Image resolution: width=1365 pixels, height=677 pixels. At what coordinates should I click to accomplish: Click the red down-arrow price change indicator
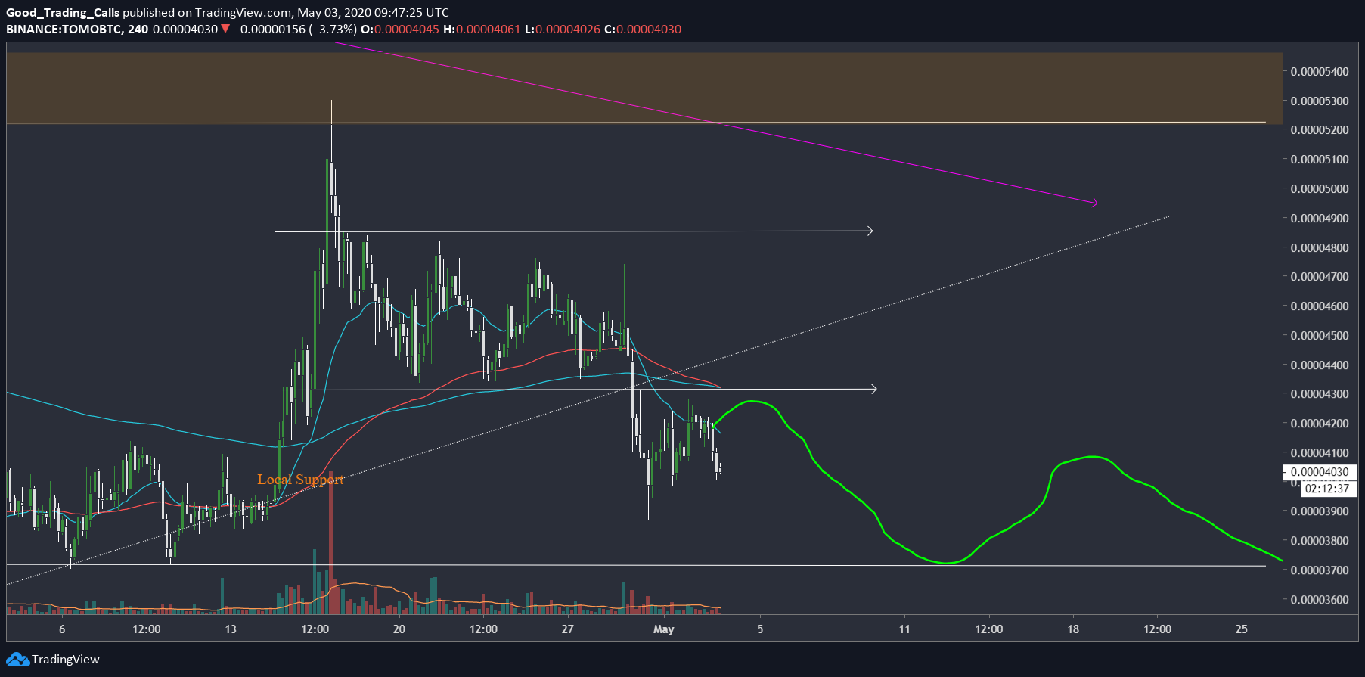225,30
